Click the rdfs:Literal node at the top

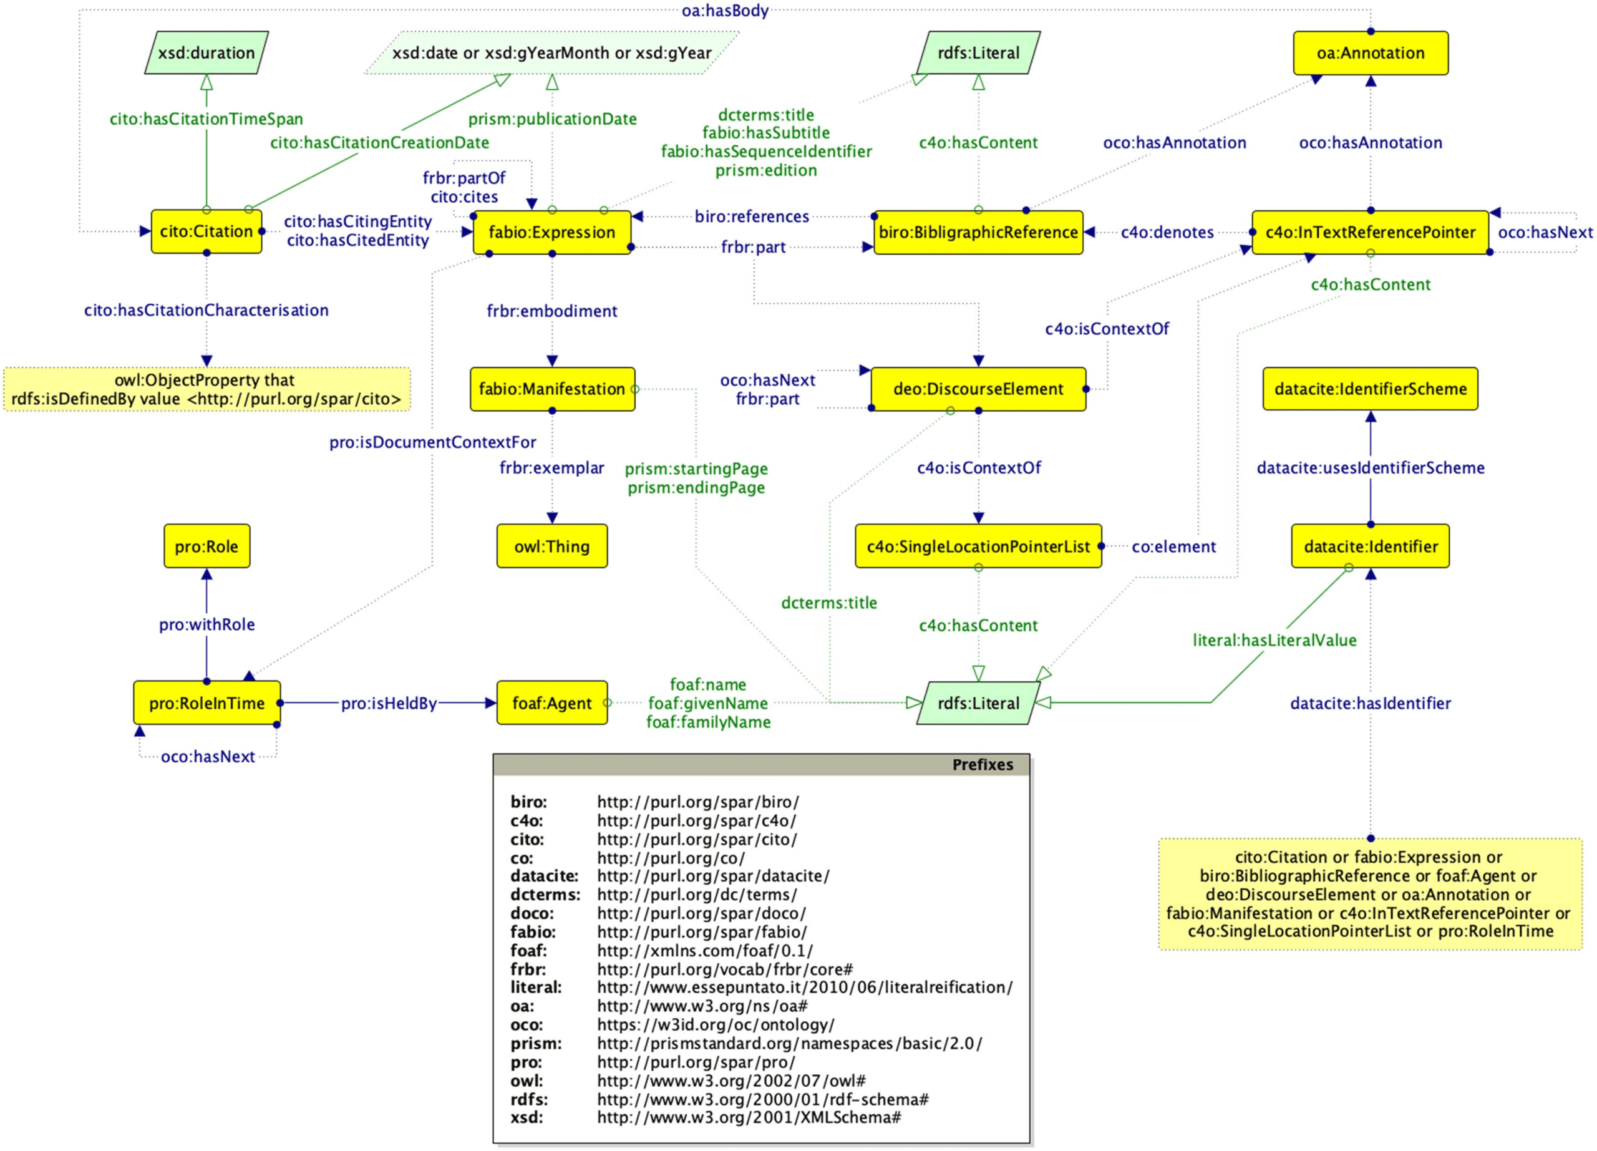tap(978, 53)
